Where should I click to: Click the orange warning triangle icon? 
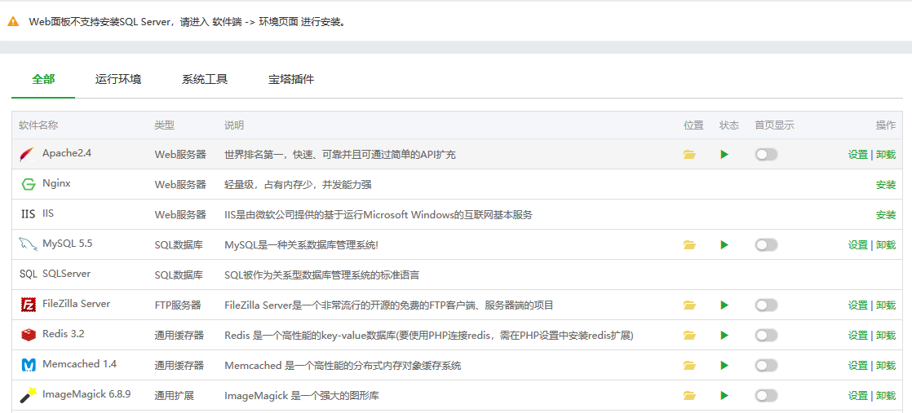13,21
